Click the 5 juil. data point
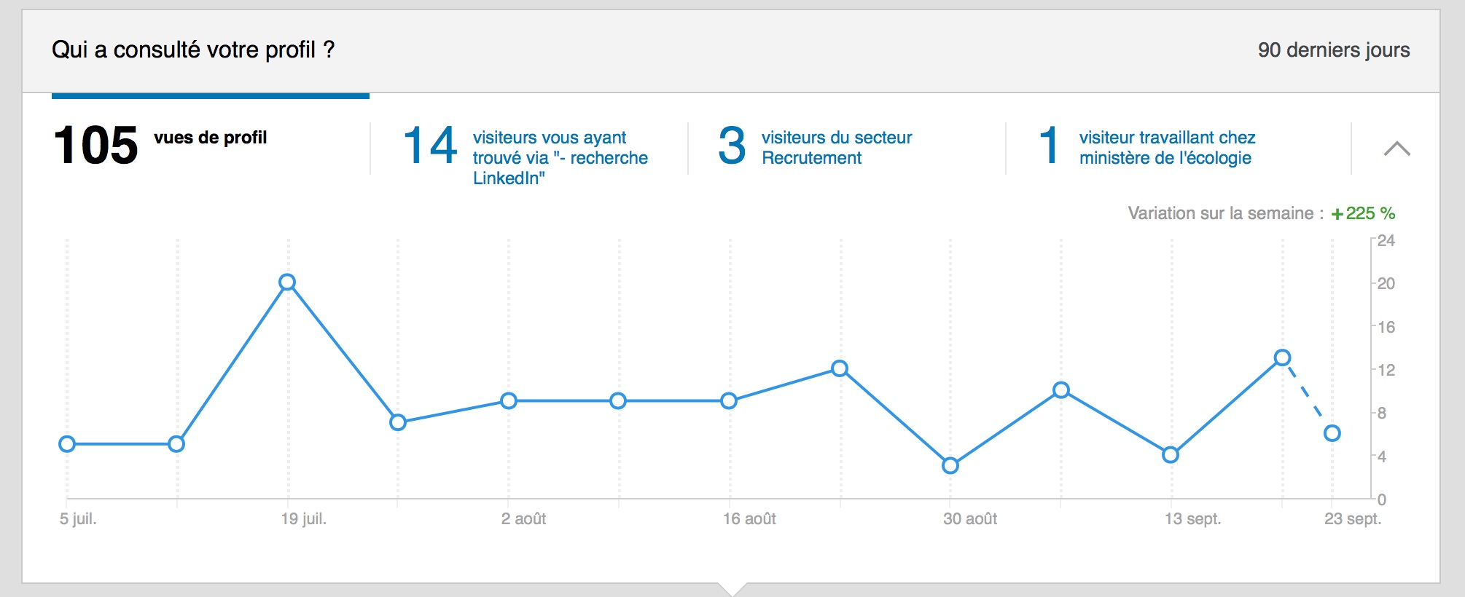 coord(67,444)
